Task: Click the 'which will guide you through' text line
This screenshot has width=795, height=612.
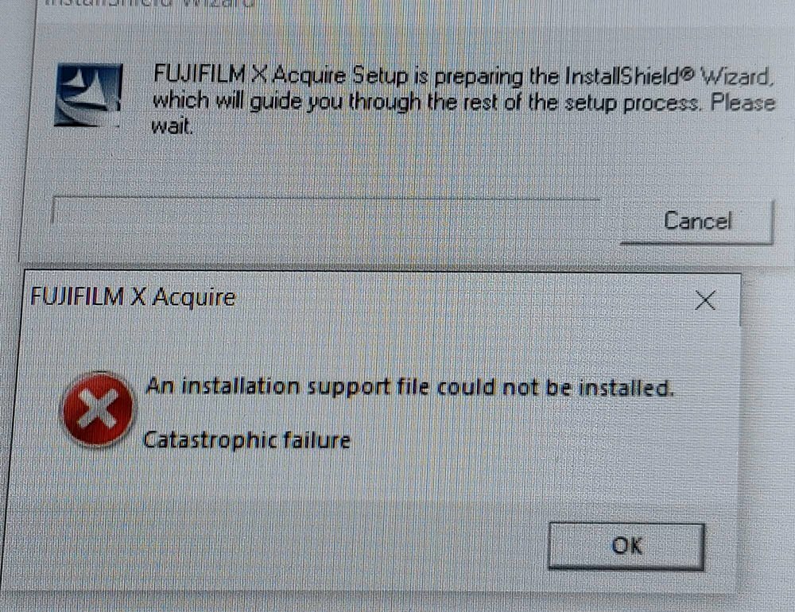Action: pyautogui.click(x=286, y=102)
